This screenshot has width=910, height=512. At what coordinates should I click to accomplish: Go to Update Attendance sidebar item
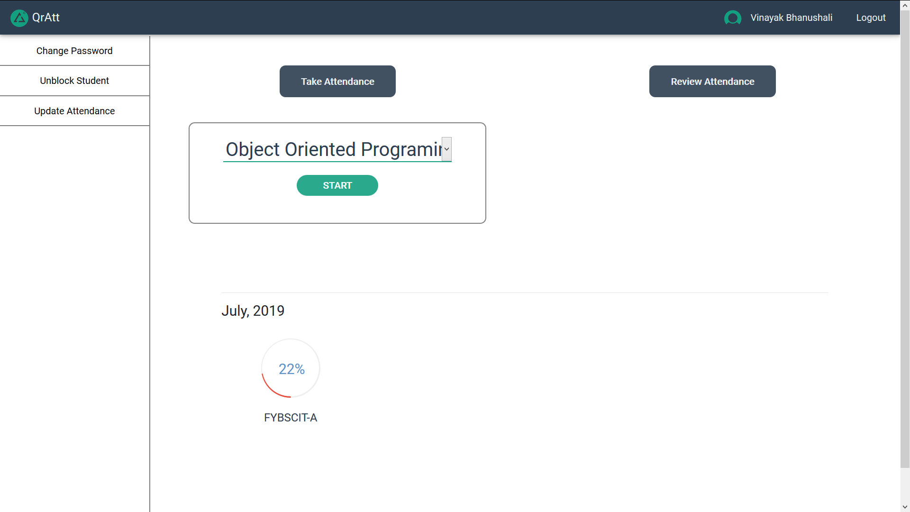tap(74, 111)
